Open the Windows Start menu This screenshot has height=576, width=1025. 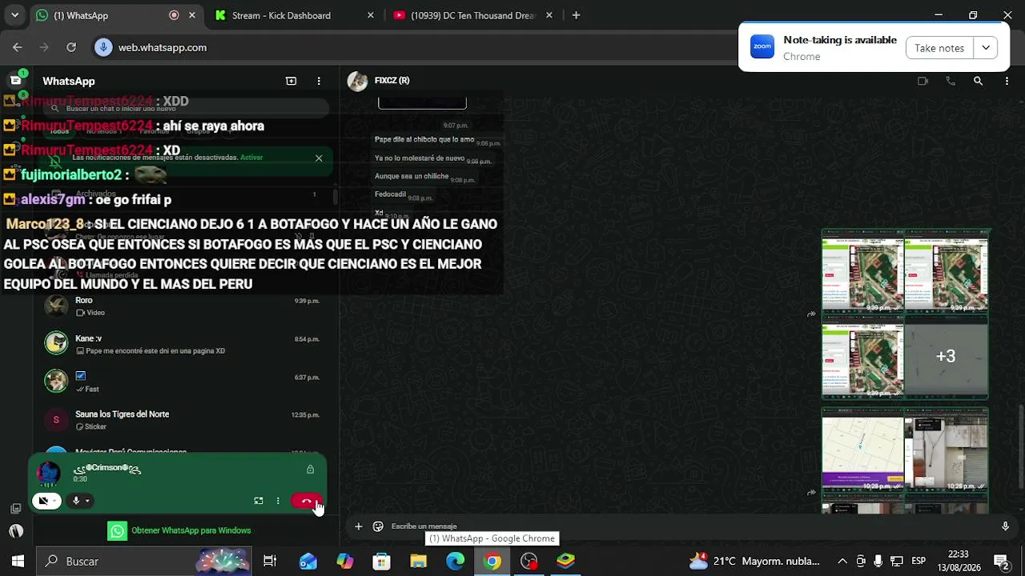pos(18,562)
